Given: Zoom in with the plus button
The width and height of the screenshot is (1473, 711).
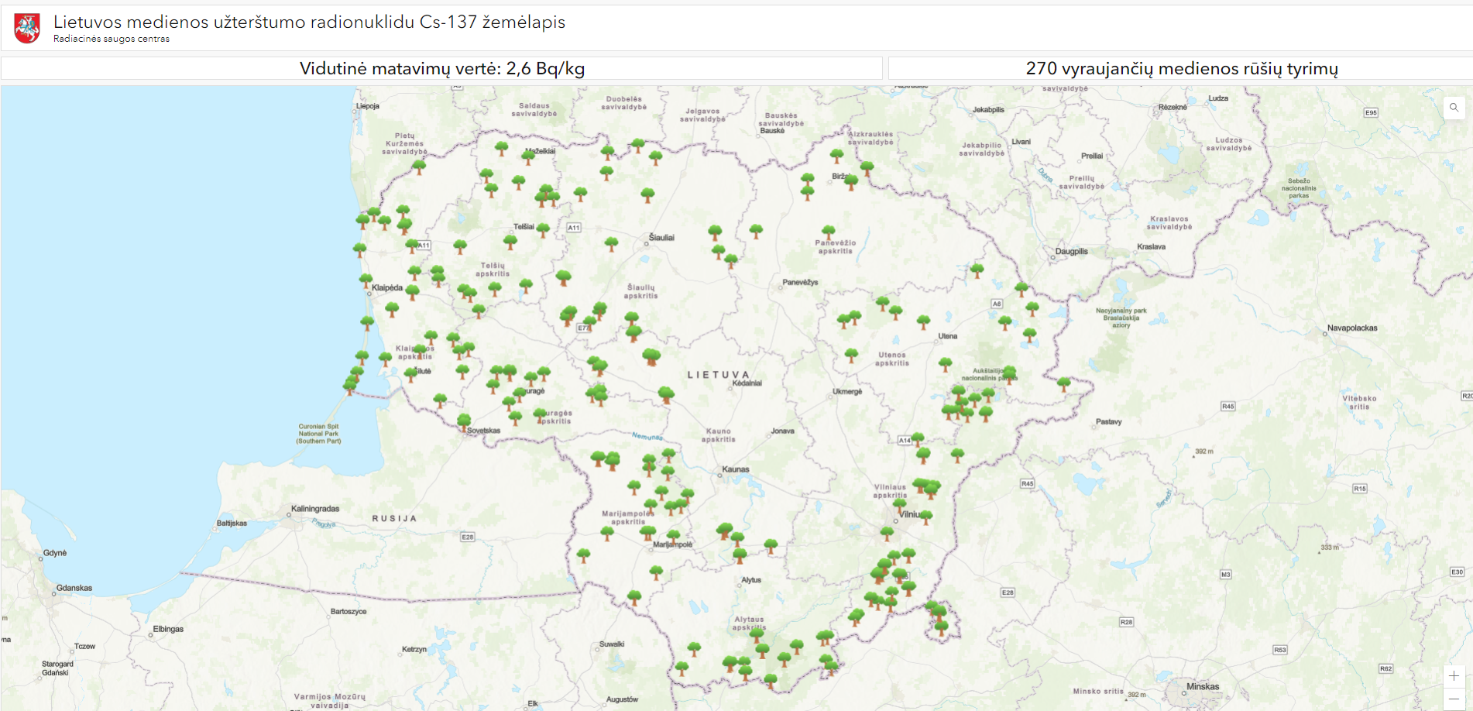Looking at the screenshot, I should tap(1454, 675).
